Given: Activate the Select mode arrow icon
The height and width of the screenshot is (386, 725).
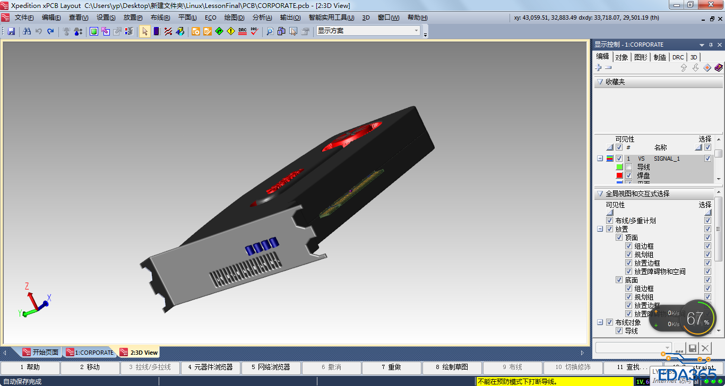Looking at the screenshot, I should coord(144,31).
